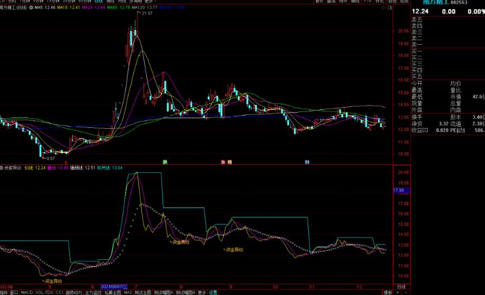Viewport: 485px width, 295px height.
Task: Switch to the 月线 monthly period tab
Action: coord(122,1)
